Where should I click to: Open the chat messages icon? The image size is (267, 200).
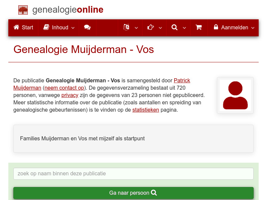point(87,28)
